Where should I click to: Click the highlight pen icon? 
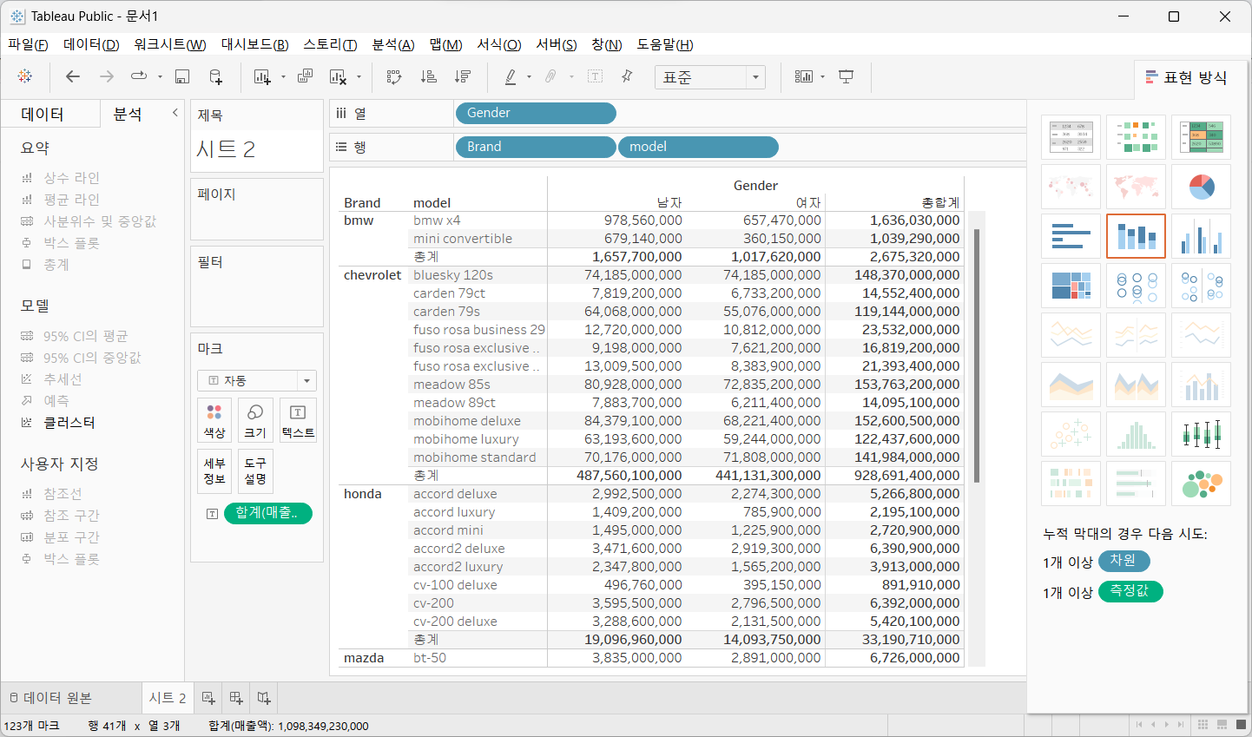tap(511, 76)
